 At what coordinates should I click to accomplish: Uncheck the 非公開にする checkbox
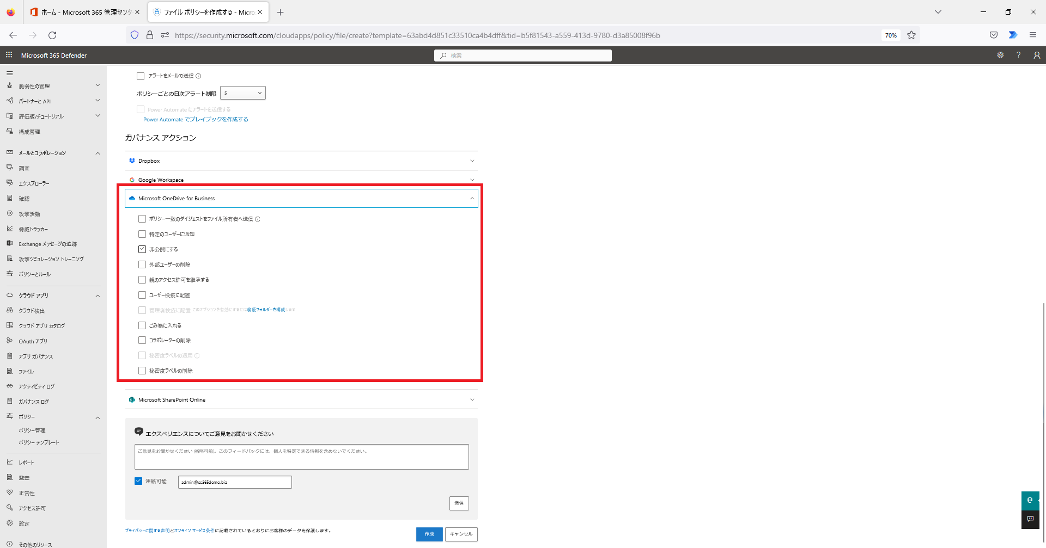point(142,249)
